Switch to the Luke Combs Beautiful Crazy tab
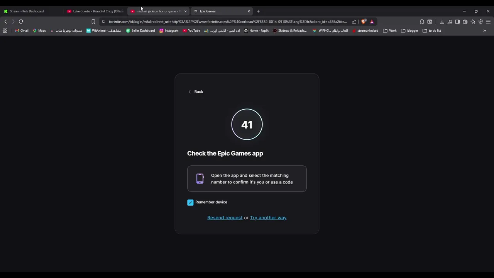 pos(95,11)
